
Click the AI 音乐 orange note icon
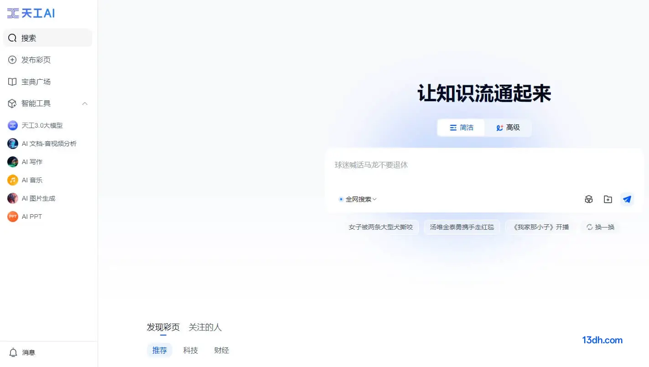coord(13,180)
